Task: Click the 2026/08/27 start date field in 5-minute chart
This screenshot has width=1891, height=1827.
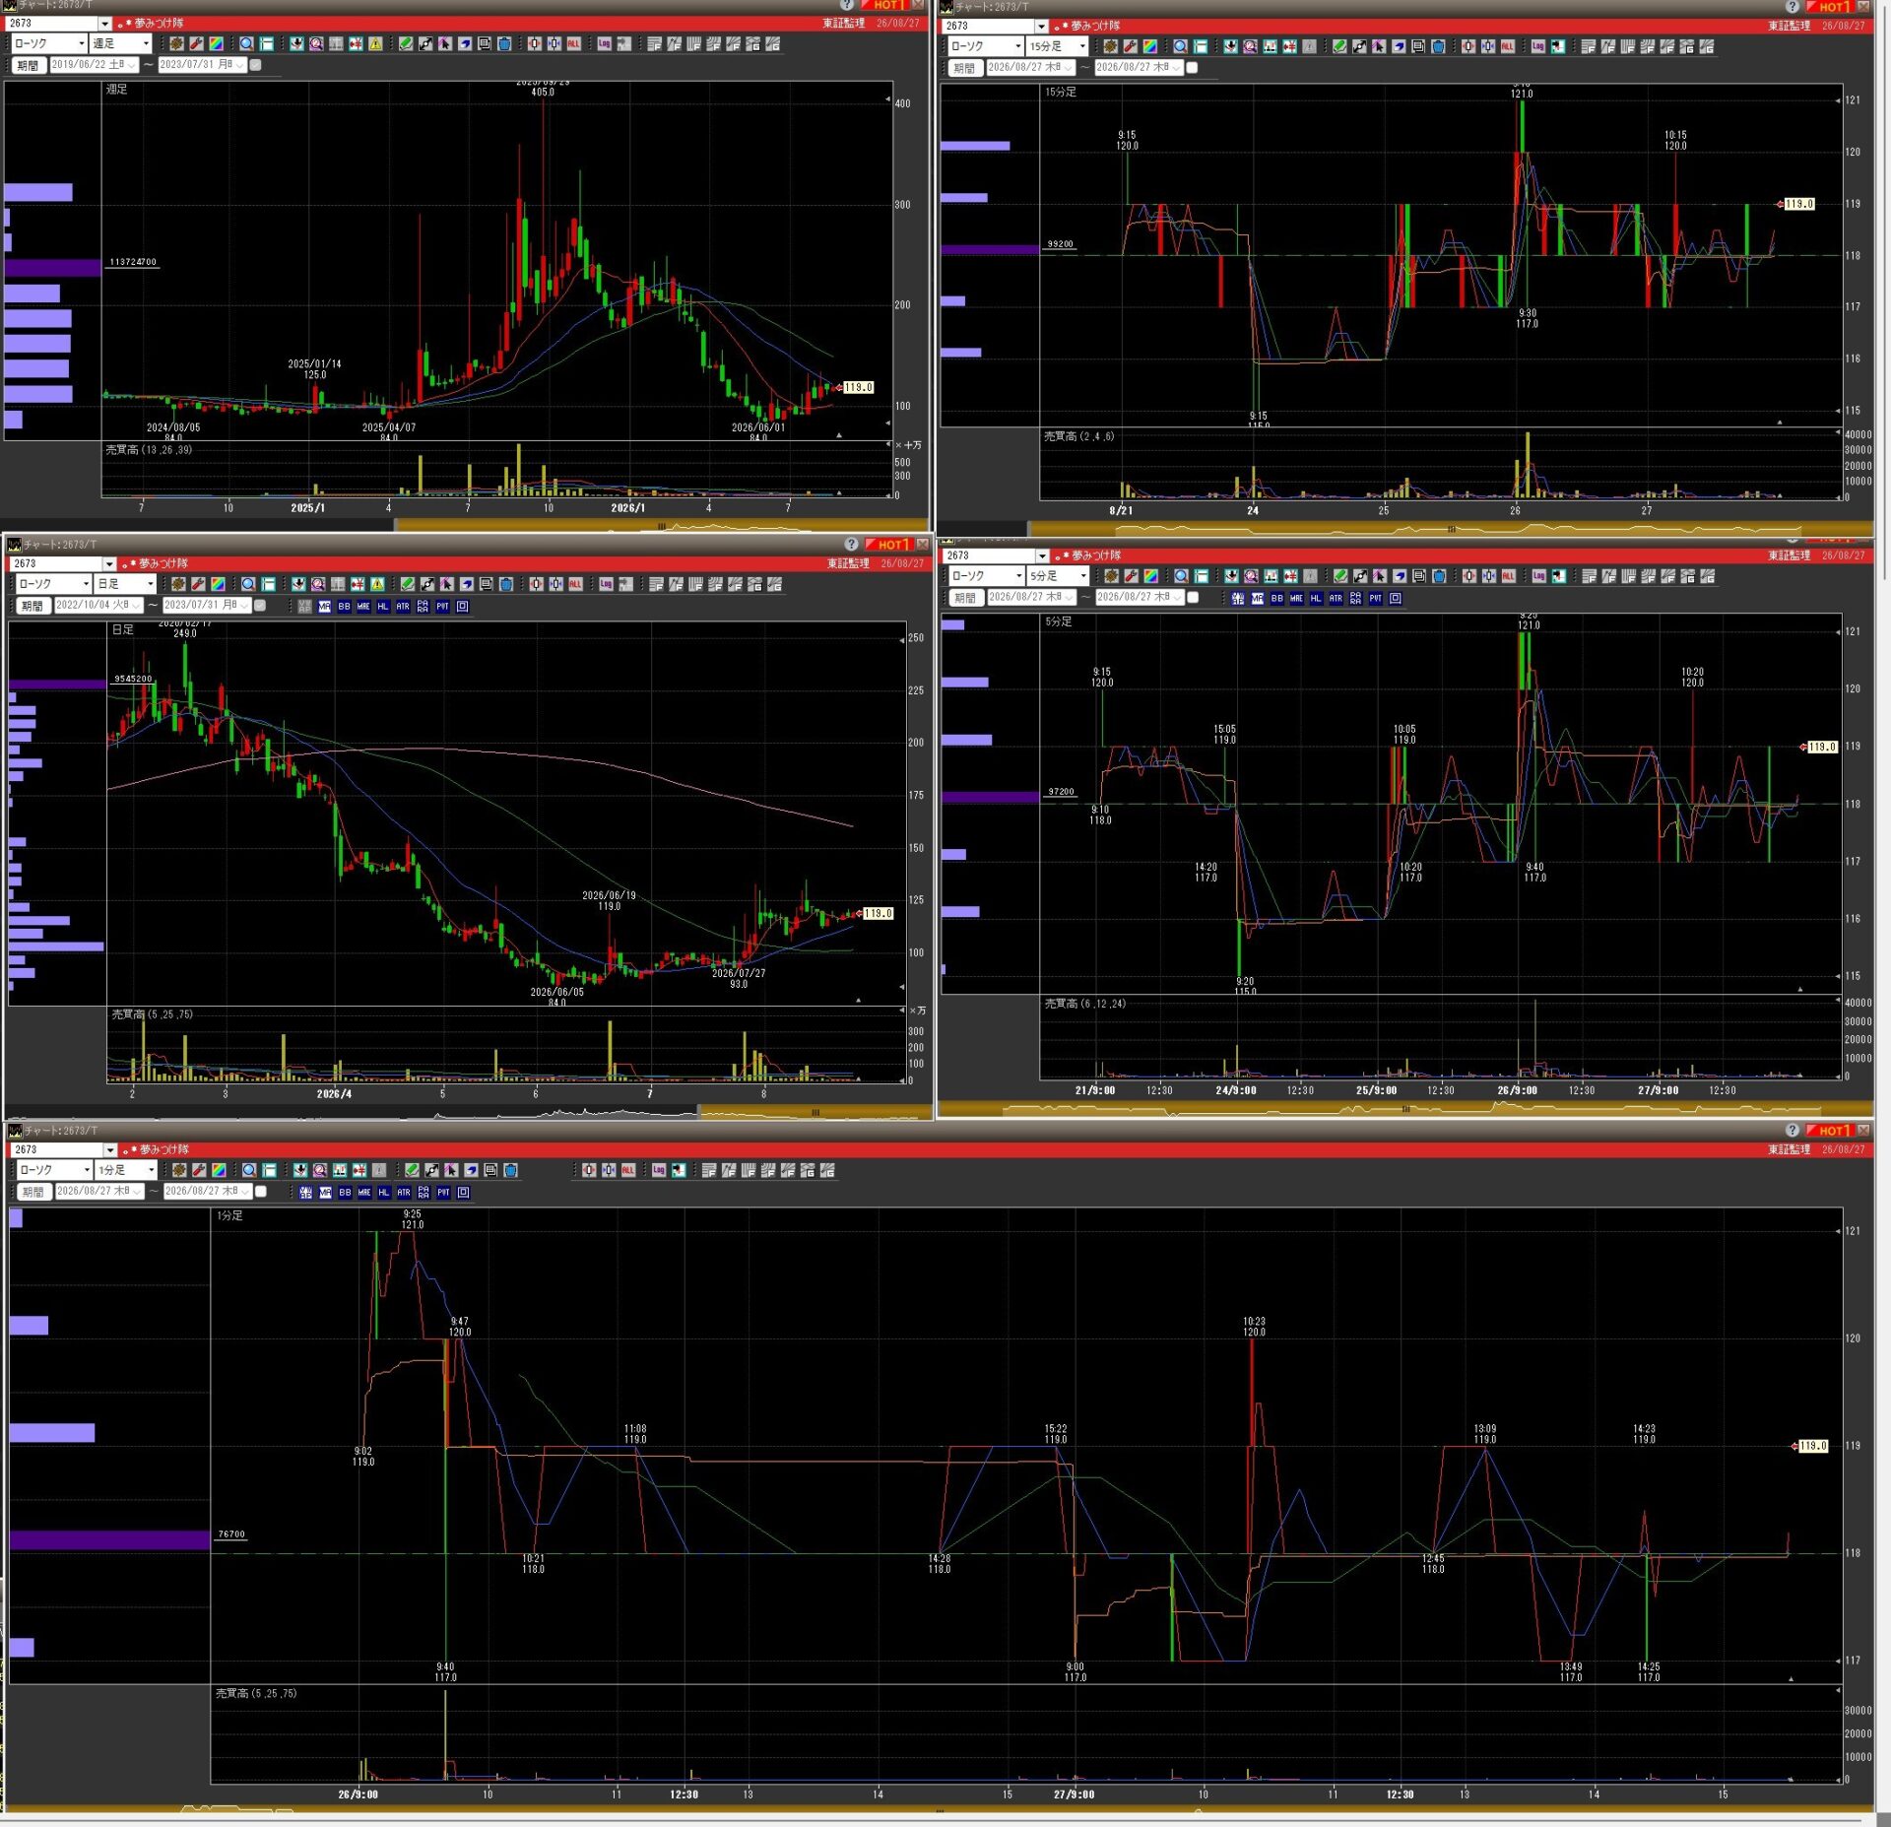Action: pyautogui.click(x=1031, y=598)
